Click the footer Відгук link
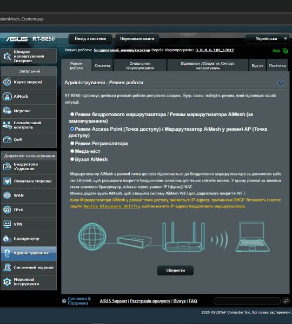Viewport: 292px width, 324px height. 180,301
